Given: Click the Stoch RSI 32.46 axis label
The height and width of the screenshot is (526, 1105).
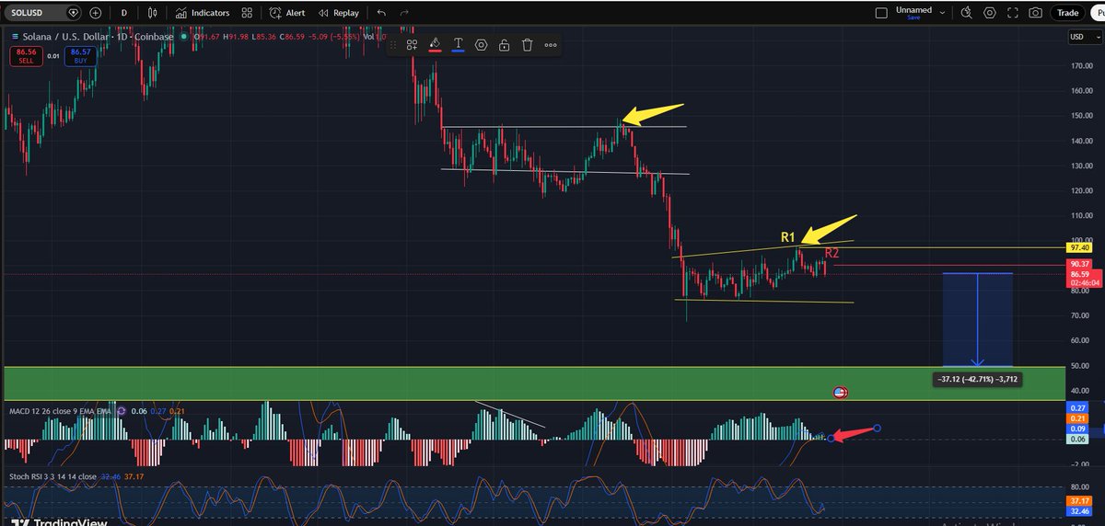Looking at the screenshot, I should [x=1080, y=510].
